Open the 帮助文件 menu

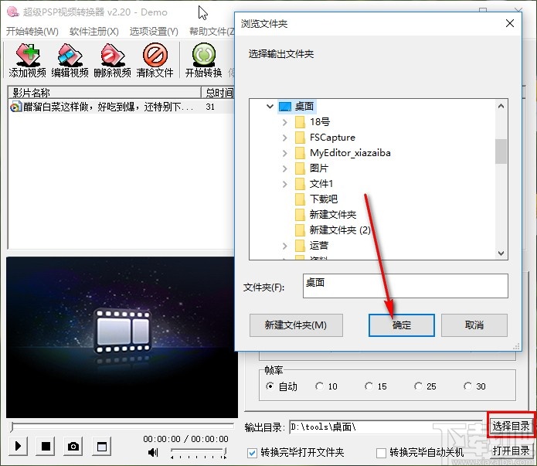212,32
